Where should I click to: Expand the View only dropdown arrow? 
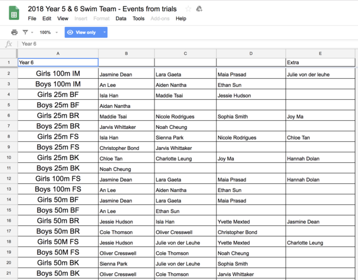[x=104, y=33]
